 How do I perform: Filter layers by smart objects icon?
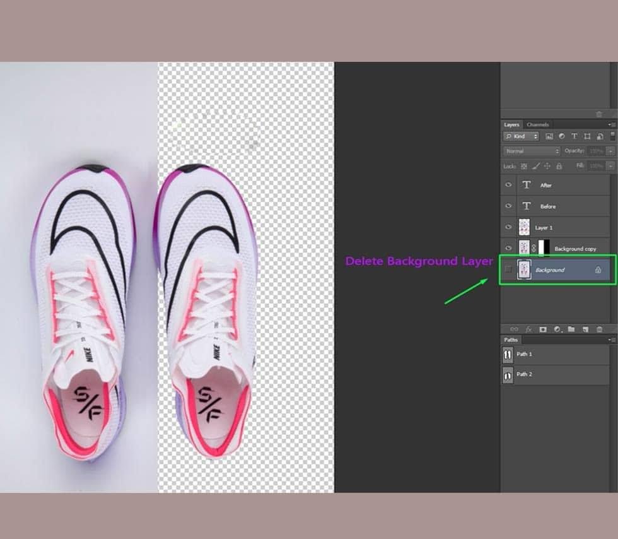coord(600,136)
